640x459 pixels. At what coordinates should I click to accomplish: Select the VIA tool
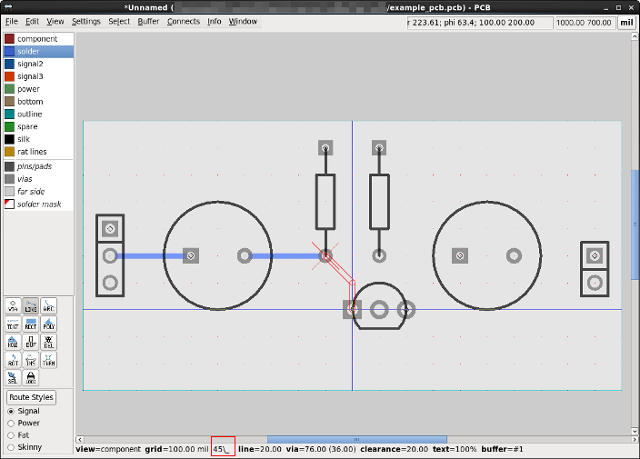pos(13,306)
